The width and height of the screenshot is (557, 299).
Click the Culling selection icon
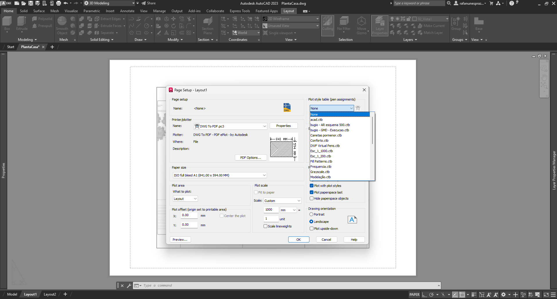coord(328,22)
